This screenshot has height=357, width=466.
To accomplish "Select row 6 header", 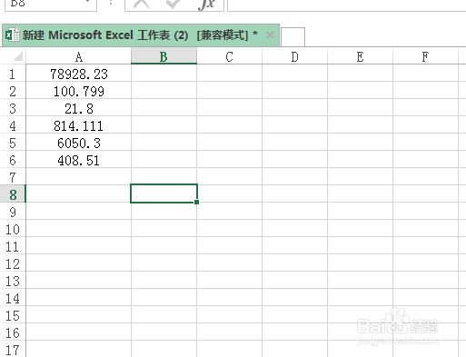I will point(13,160).
